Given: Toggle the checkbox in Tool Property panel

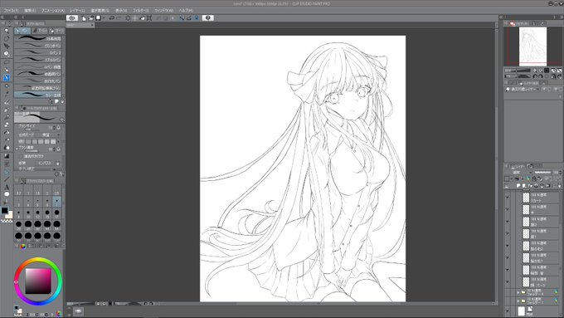Looking at the screenshot, I should click(x=21, y=156).
